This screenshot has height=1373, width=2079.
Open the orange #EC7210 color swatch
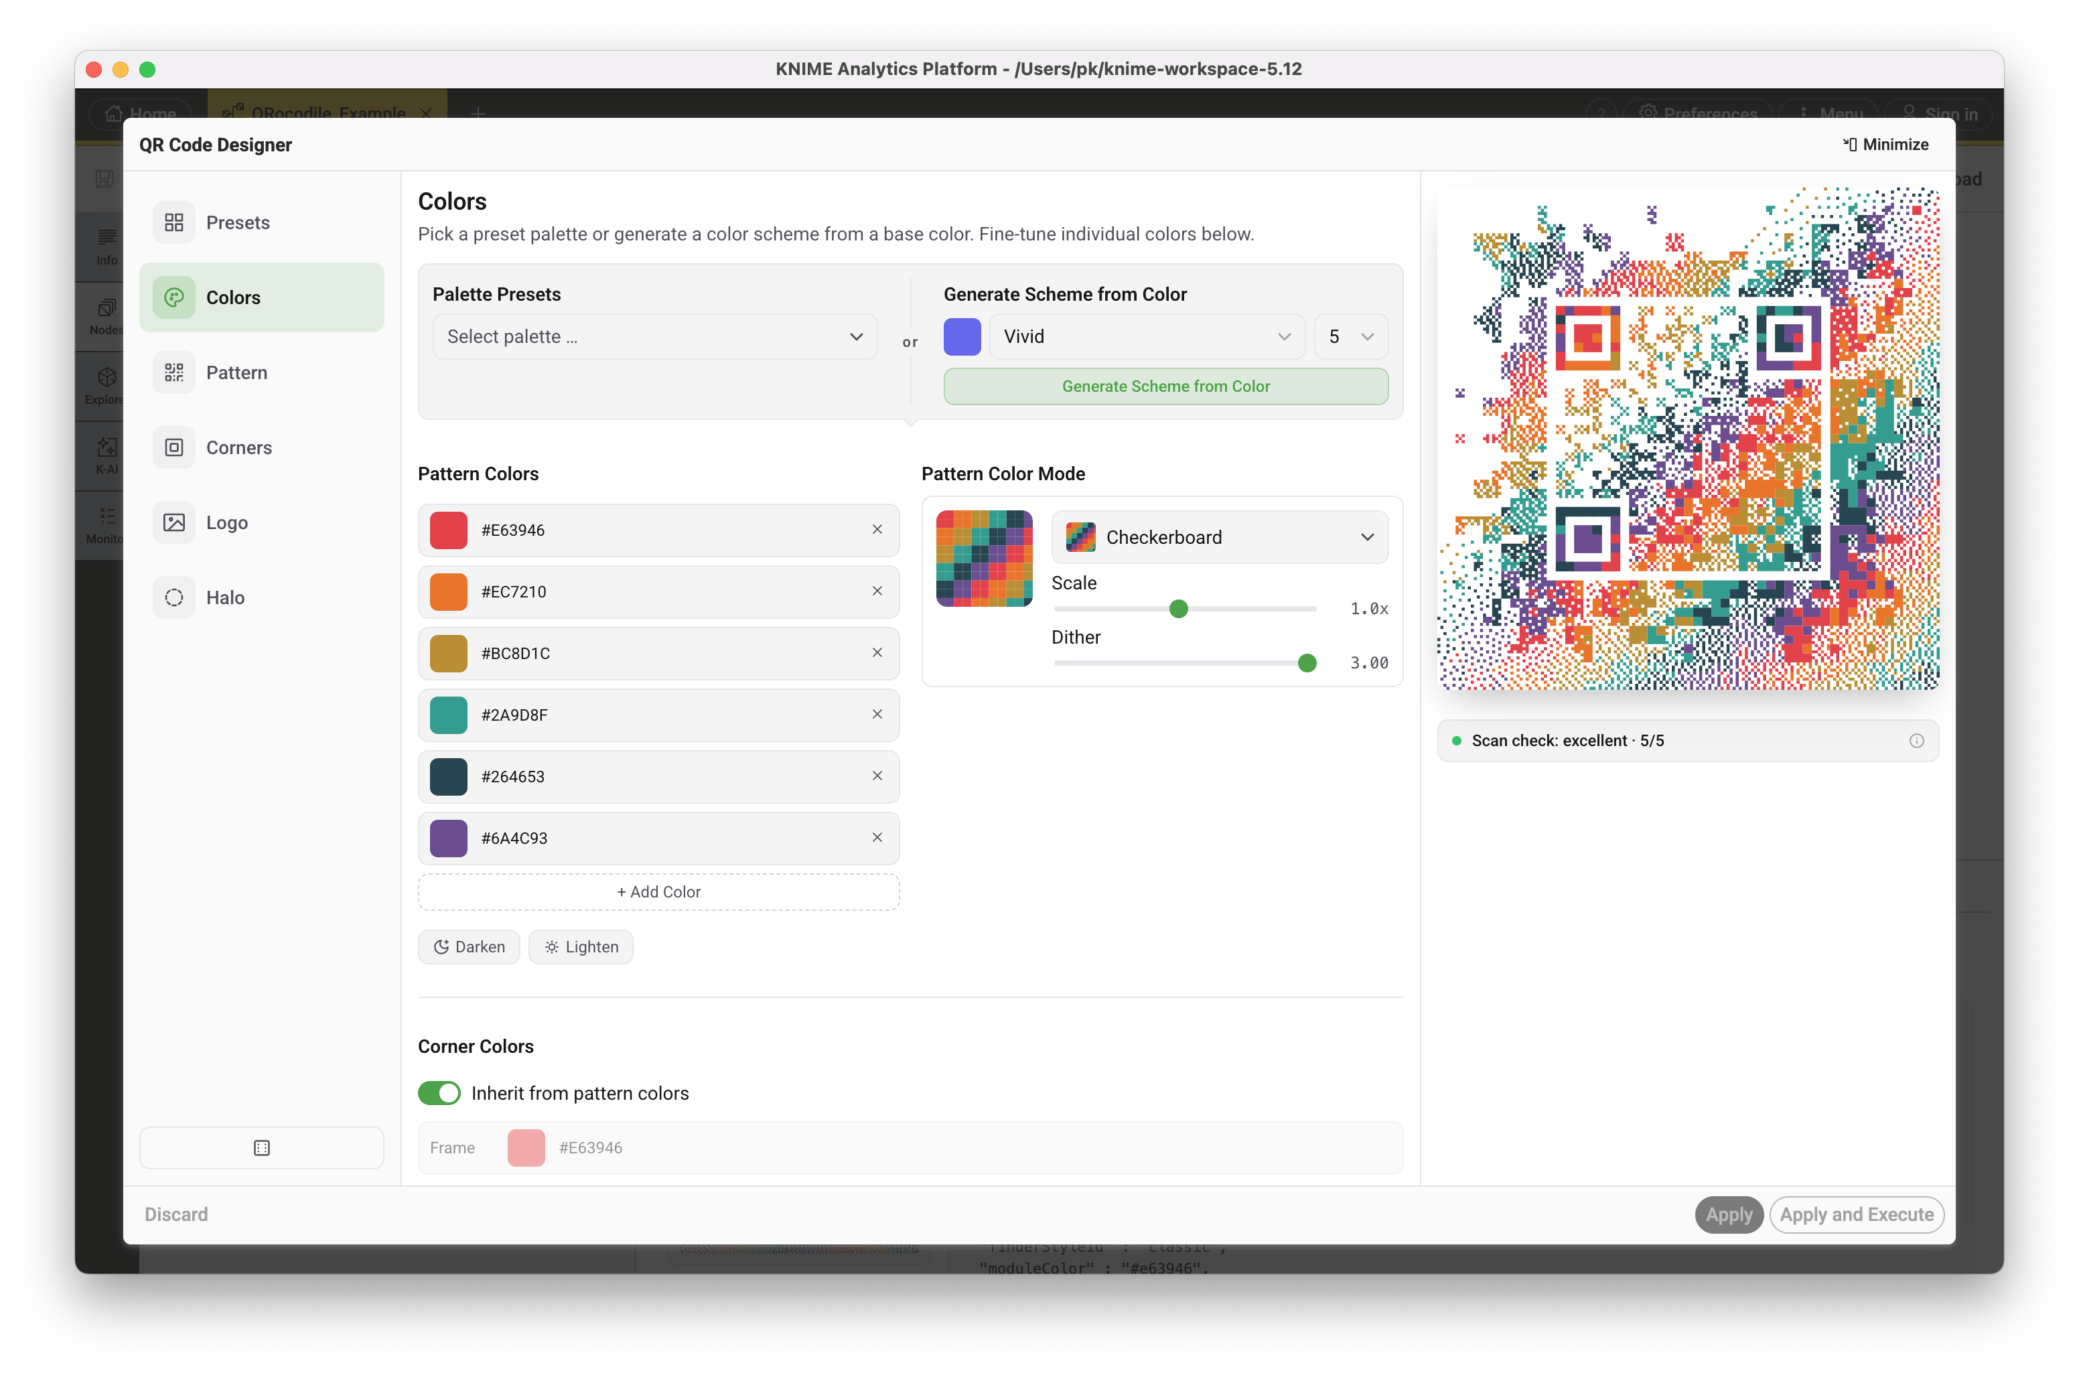tap(448, 592)
